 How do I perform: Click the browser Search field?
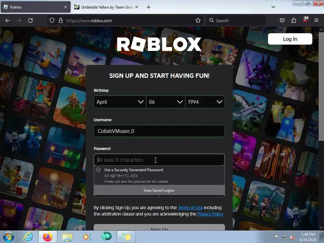coord(236,21)
